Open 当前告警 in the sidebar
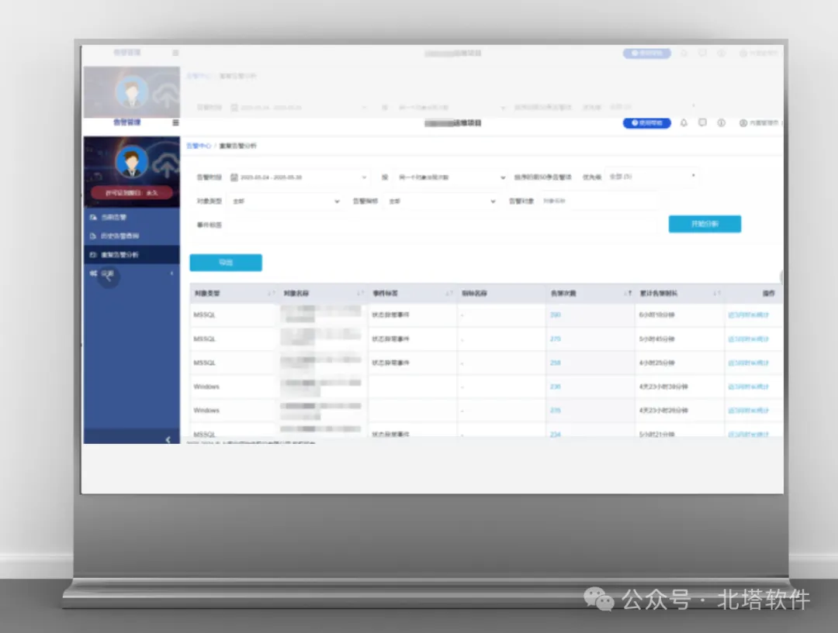Viewport: 838px width, 633px height. tap(131, 217)
